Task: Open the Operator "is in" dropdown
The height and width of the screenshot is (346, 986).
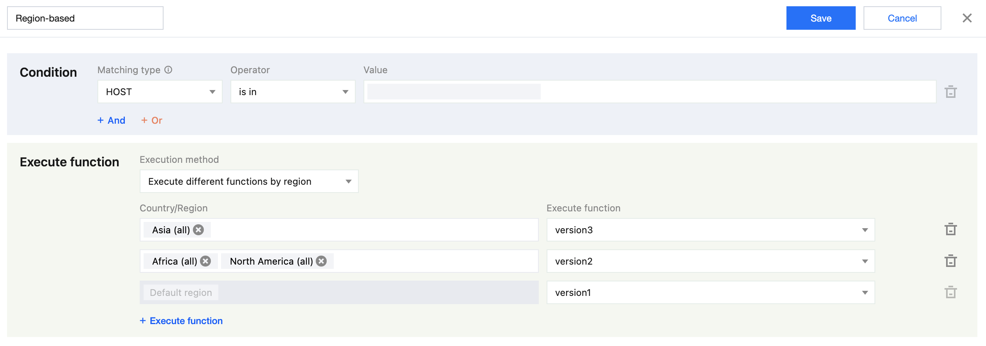Action: (x=293, y=92)
